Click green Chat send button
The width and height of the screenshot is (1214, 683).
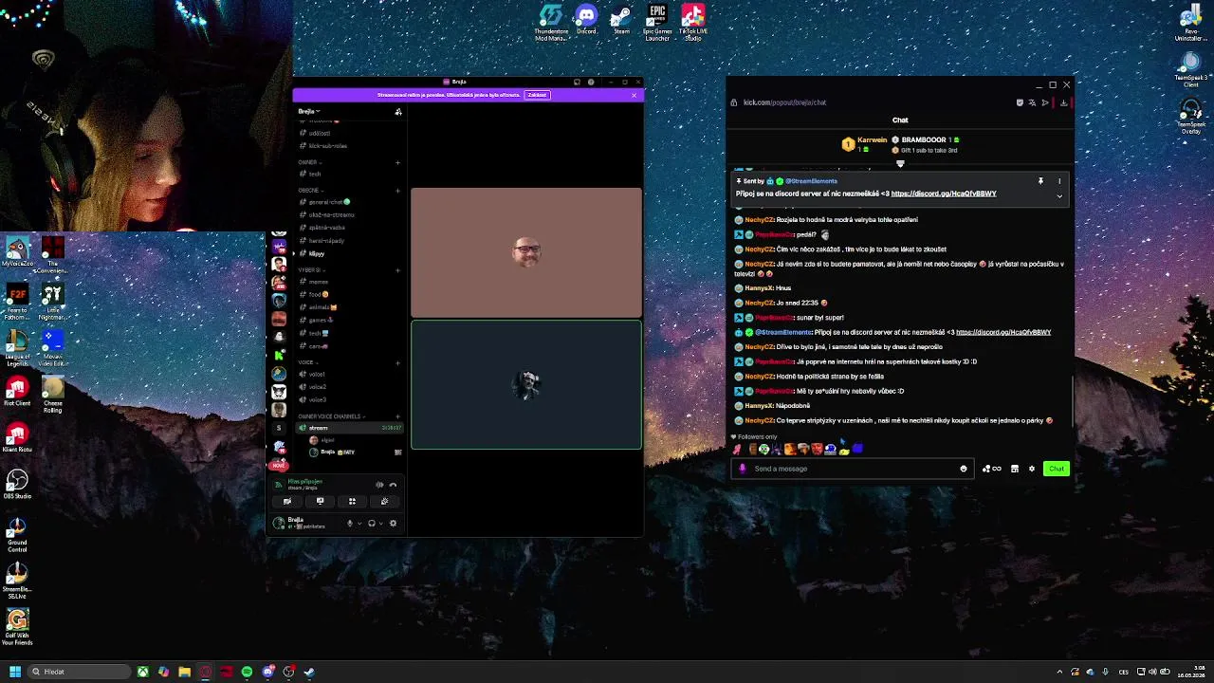(x=1056, y=469)
